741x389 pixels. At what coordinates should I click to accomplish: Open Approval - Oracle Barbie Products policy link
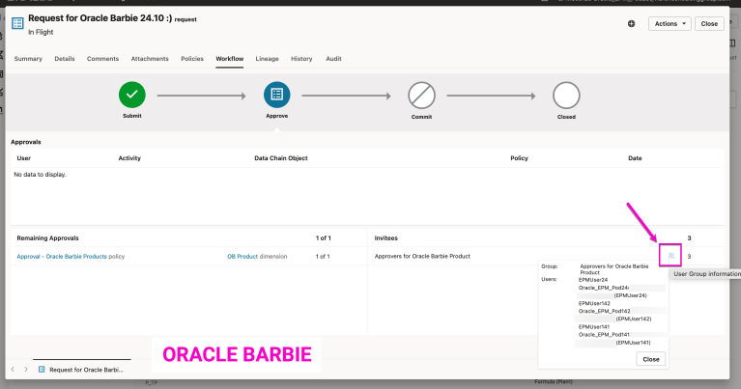pyautogui.click(x=62, y=257)
